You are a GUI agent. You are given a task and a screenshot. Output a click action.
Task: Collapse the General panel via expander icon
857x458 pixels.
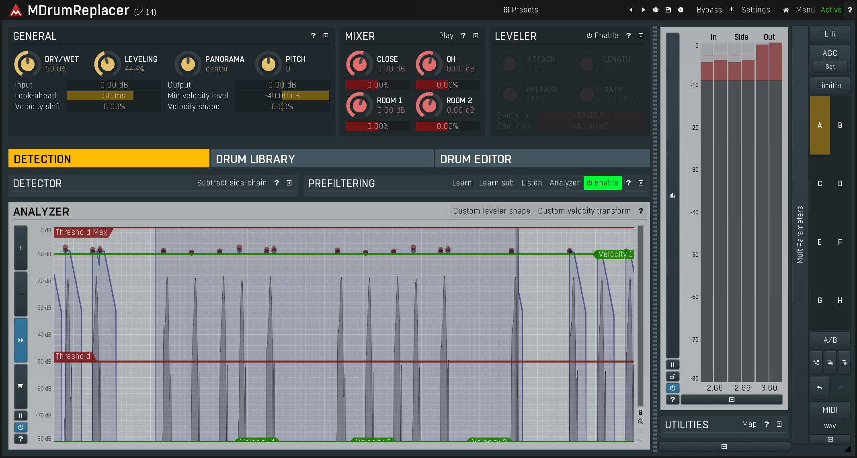[326, 36]
